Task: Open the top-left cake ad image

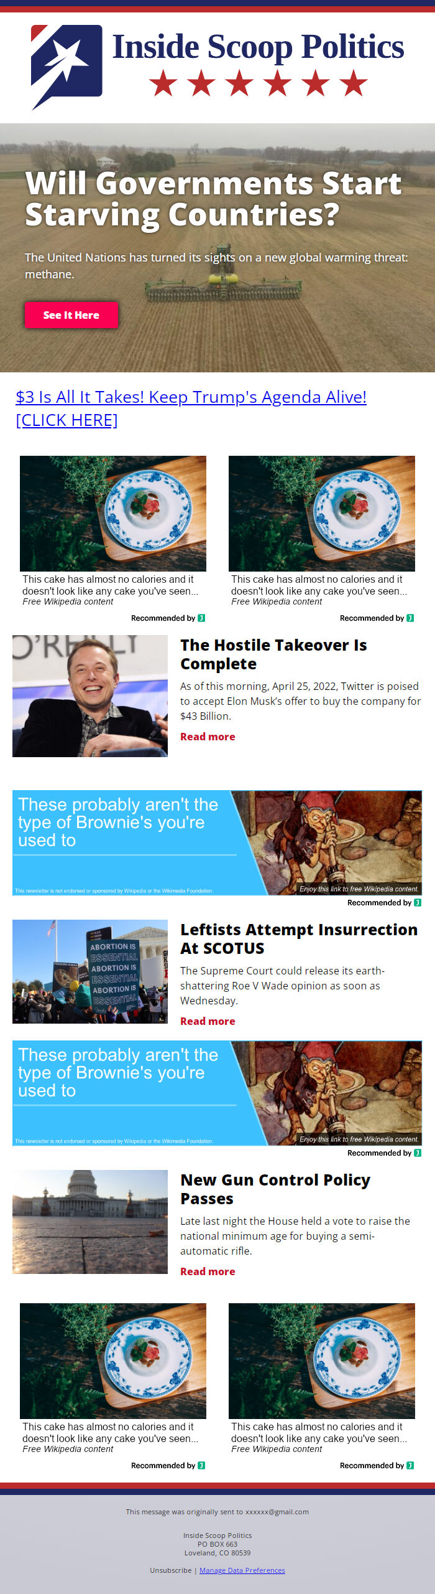Action: tap(113, 514)
